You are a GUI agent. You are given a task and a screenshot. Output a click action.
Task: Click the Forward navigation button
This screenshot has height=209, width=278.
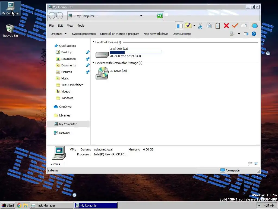60,16
